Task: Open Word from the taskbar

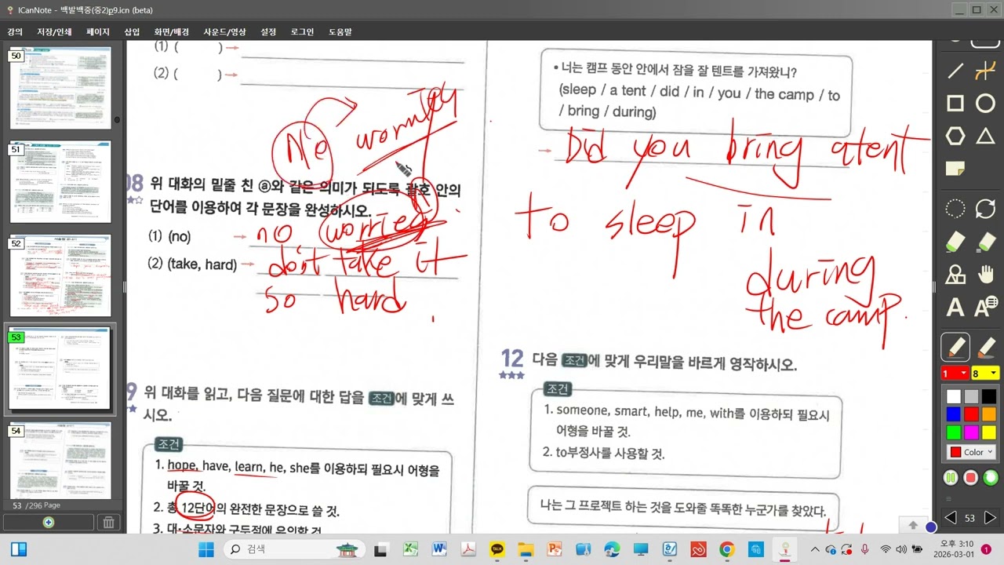Action: click(x=438, y=549)
